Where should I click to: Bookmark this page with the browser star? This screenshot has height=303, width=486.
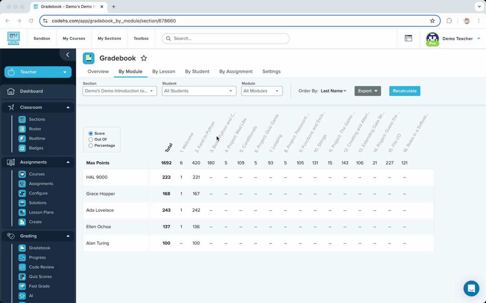432,21
